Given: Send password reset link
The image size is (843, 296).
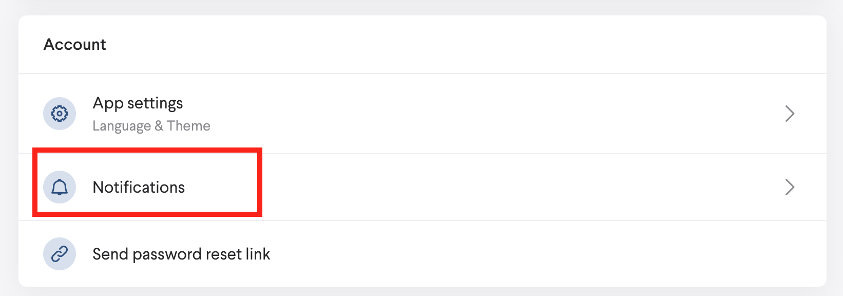Looking at the screenshot, I should (181, 254).
